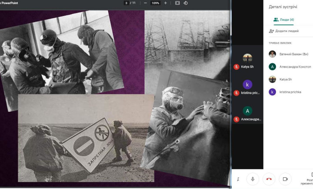Zoom in the PDF with plus button
Screen dimensions: 313x189
point(165,3)
